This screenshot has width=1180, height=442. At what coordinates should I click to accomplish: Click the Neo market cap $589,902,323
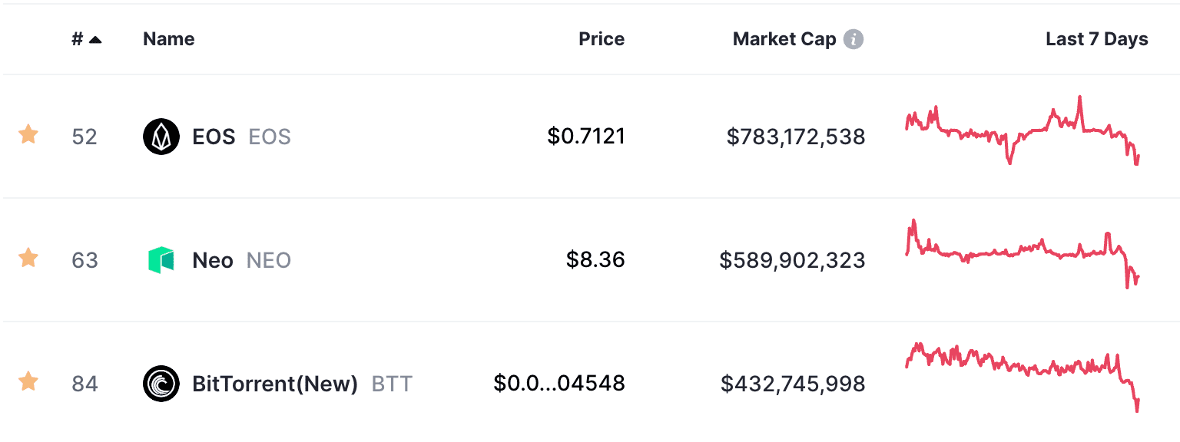click(x=792, y=260)
